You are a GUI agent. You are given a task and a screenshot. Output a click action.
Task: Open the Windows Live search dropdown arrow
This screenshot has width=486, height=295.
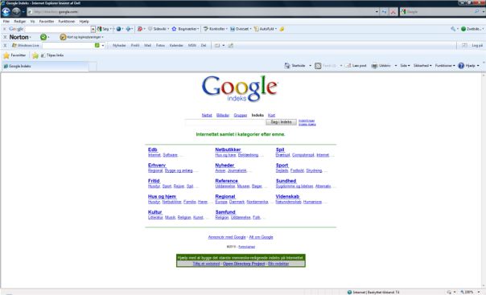point(103,46)
